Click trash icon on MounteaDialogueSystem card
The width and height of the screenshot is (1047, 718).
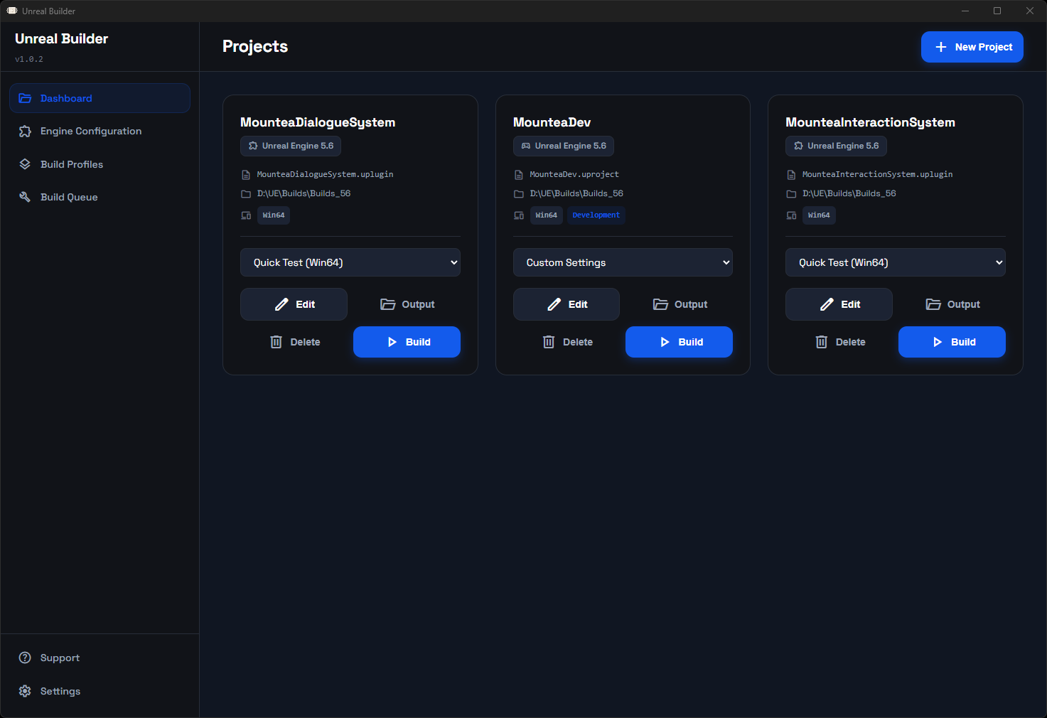276,342
